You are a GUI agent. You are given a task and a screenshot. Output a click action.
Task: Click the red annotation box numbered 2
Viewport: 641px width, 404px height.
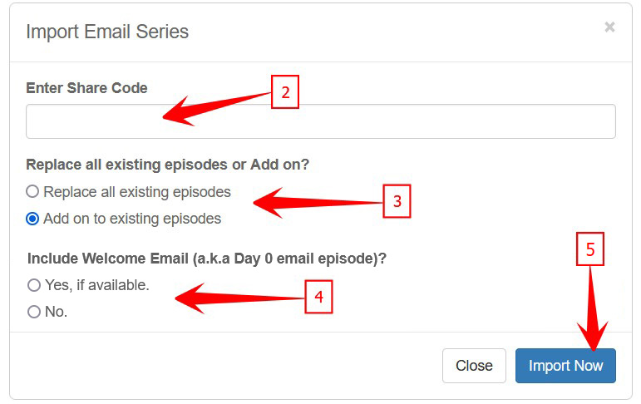(x=284, y=92)
